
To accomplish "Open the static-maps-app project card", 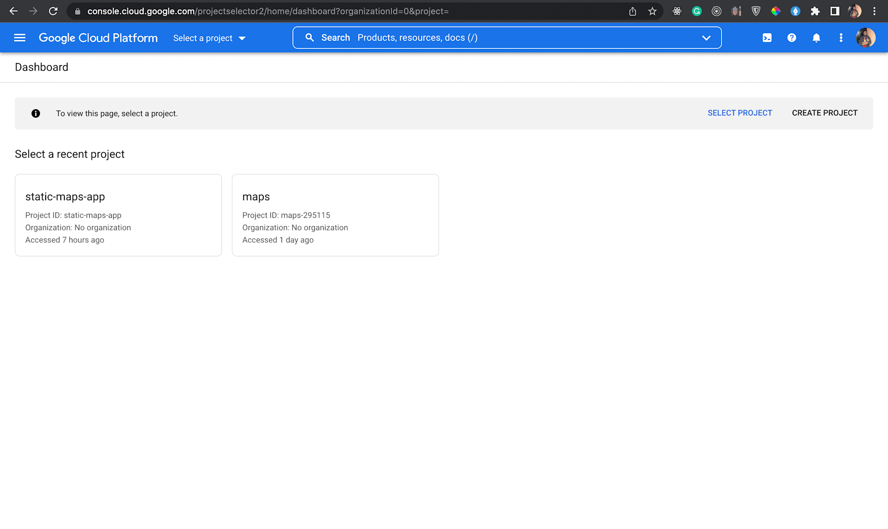I will (118, 215).
